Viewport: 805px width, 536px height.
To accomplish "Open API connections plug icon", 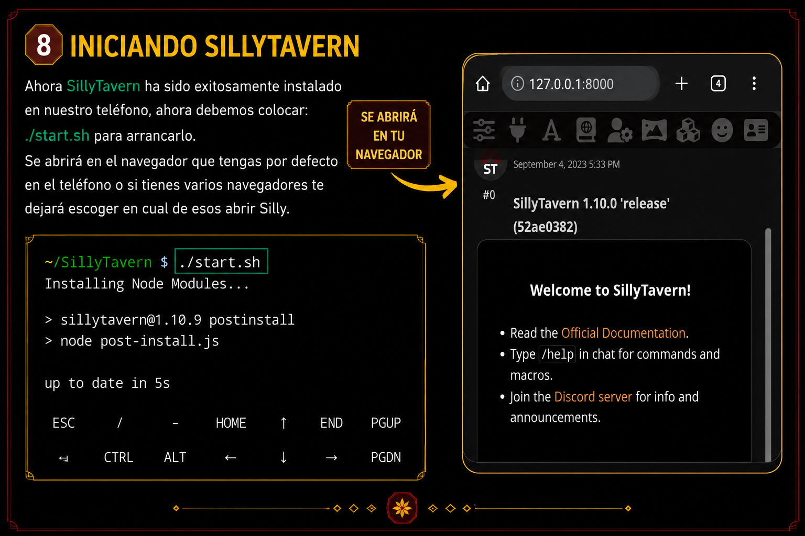I will coord(517,130).
